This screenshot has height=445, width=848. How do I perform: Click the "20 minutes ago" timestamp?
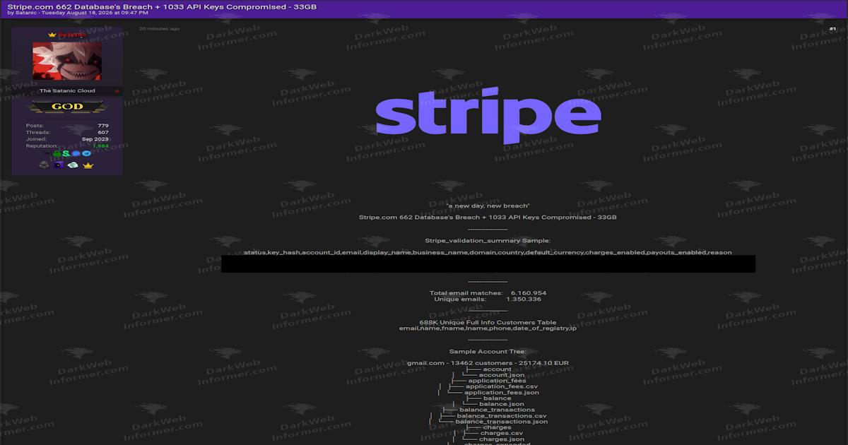159,29
